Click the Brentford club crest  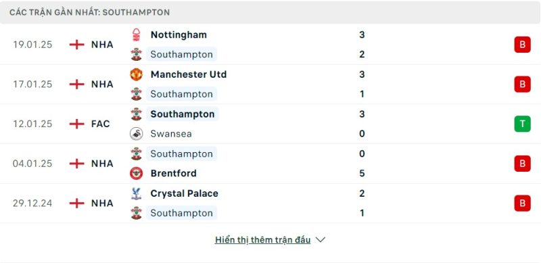[x=137, y=173]
